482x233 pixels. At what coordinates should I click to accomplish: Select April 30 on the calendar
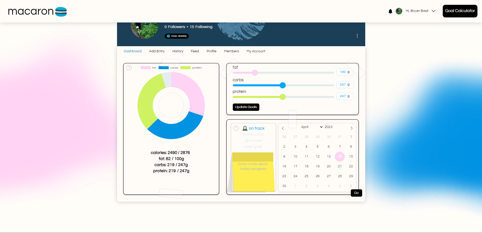(x=284, y=186)
